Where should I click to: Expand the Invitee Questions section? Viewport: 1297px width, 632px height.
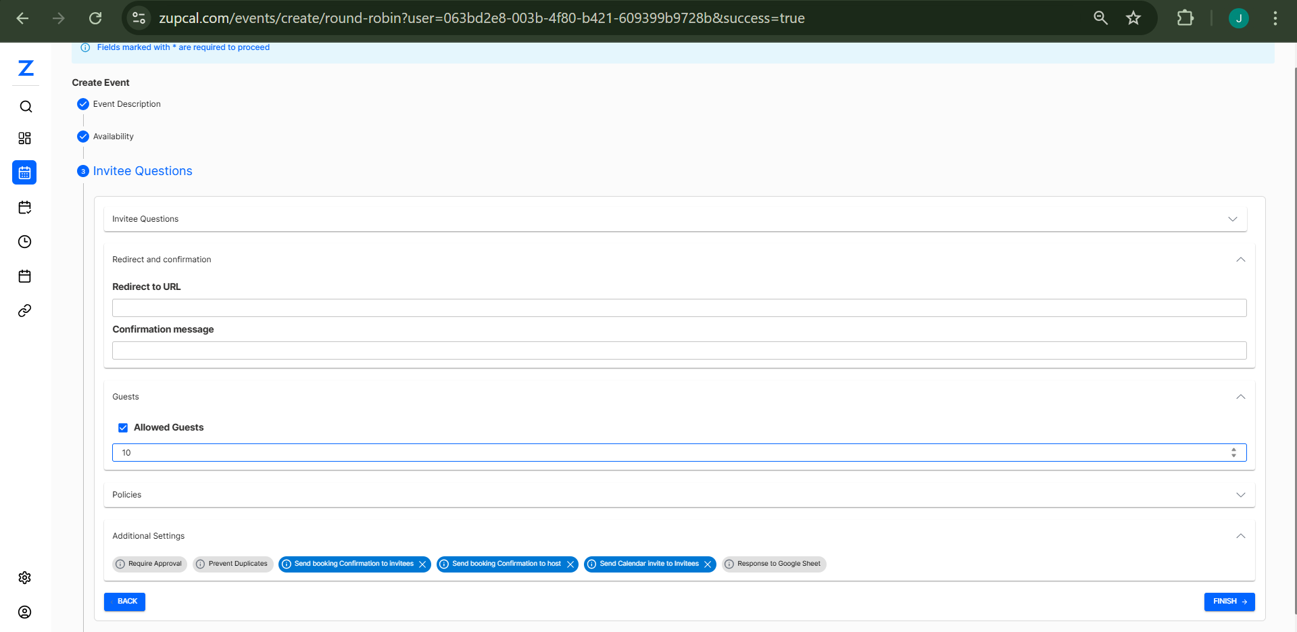click(x=1232, y=219)
